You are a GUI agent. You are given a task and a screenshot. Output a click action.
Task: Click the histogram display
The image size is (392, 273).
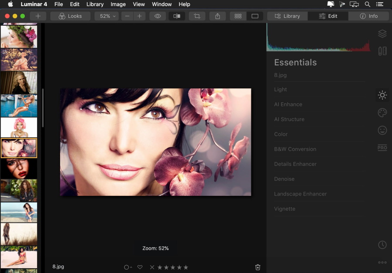point(318,37)
